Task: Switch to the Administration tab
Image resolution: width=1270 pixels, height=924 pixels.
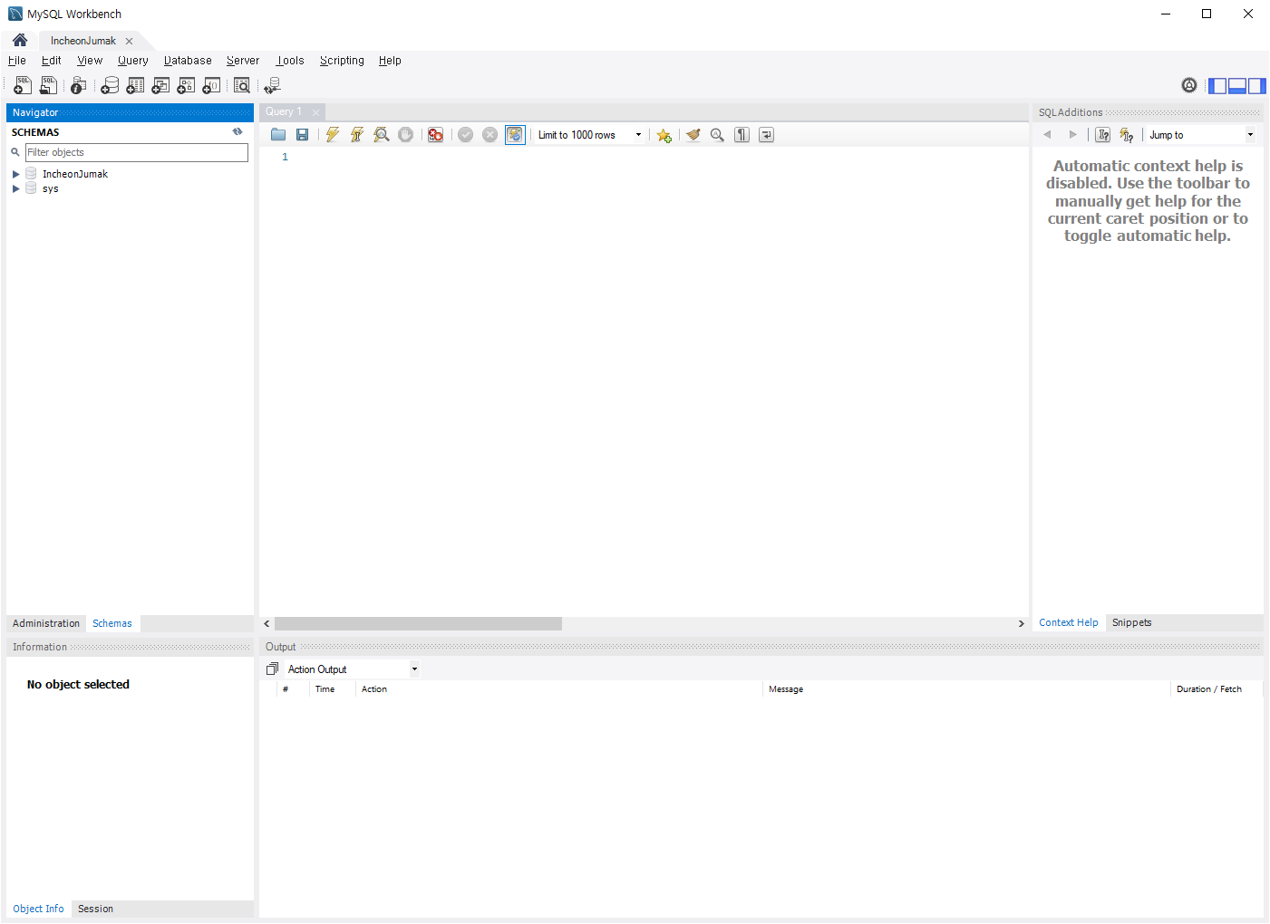Action: pyautogui.click(x=46, y=623)
